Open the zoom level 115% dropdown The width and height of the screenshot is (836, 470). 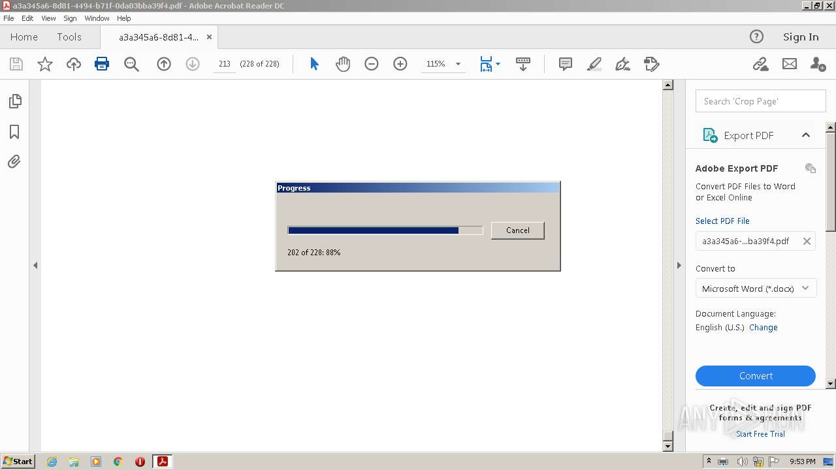pos(458,64)
